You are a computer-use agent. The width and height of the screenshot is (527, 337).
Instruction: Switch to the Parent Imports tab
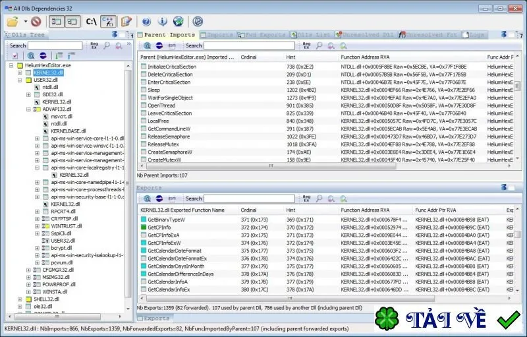click(167, 35)
